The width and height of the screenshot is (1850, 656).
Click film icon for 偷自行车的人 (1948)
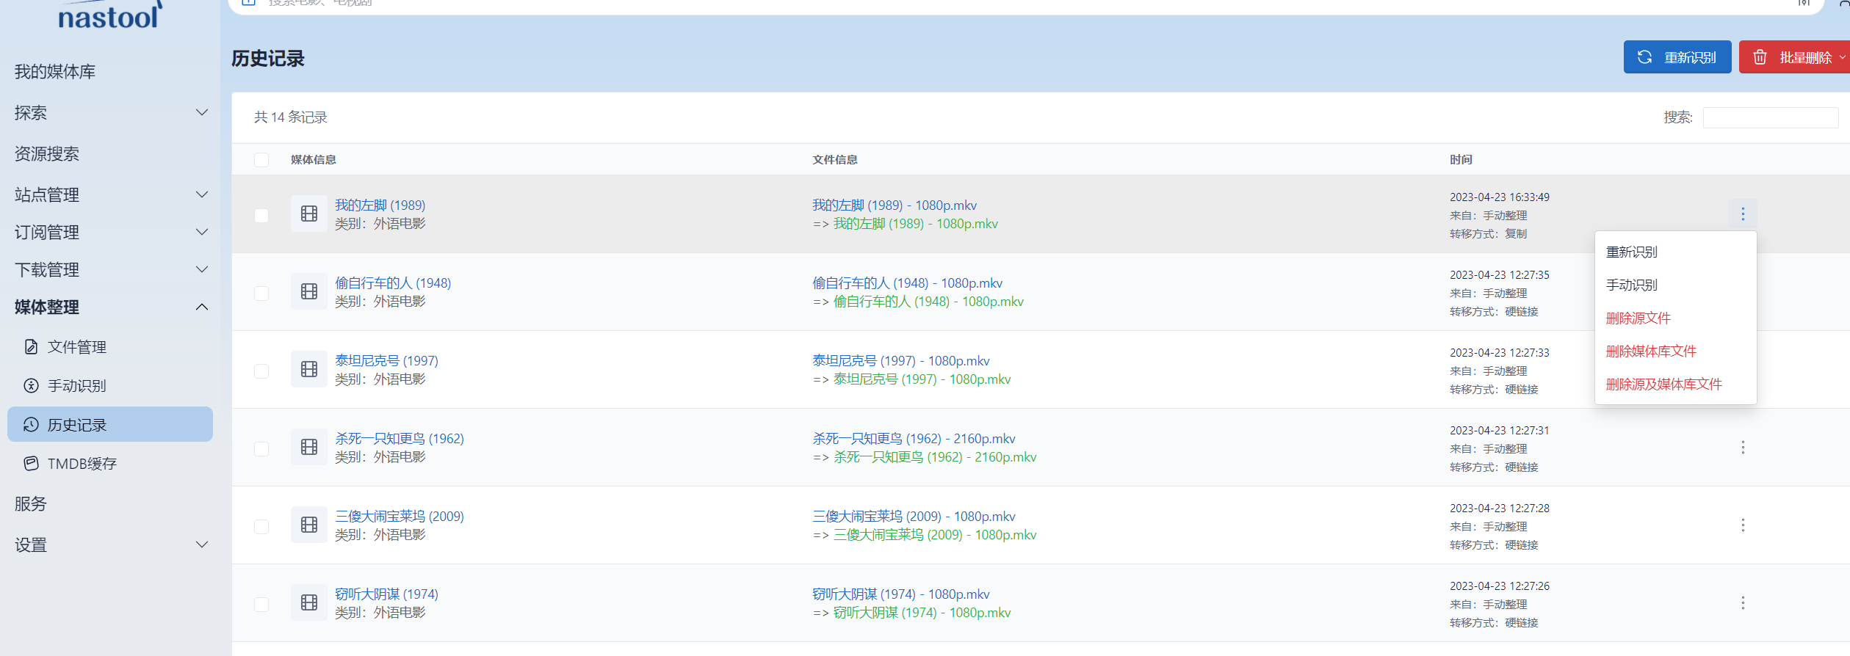[309, 291]
